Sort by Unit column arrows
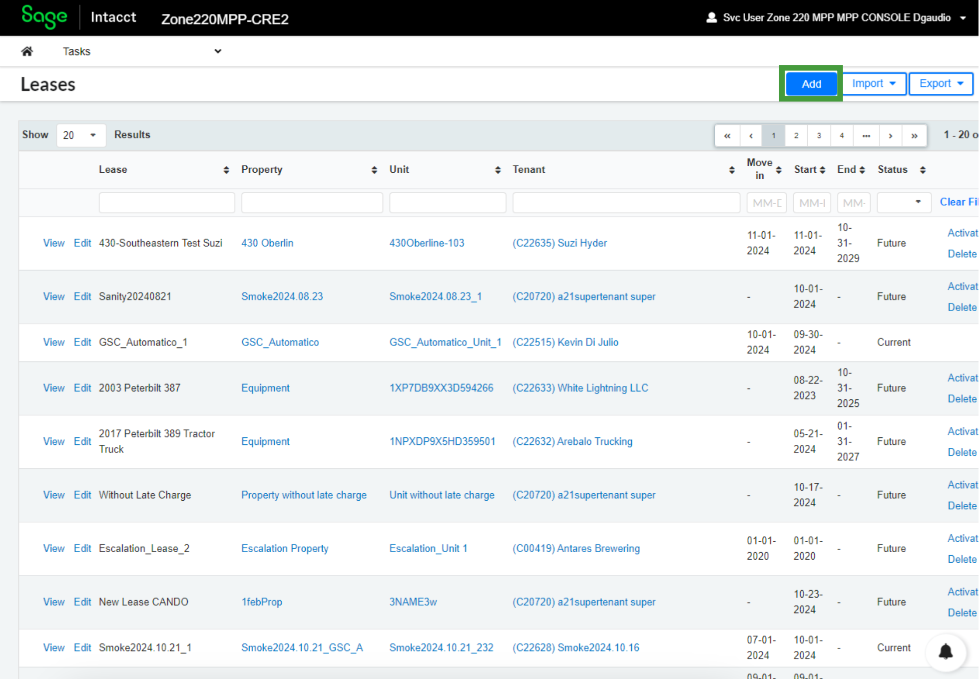 click(x=497, y=170)
